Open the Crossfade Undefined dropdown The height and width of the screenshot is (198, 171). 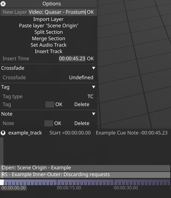81,78
